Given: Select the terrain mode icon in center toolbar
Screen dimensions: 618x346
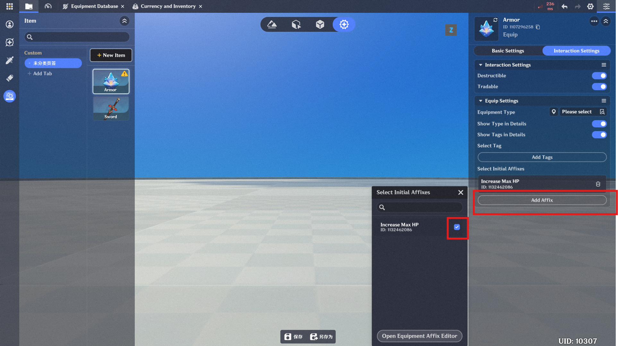Looking at the screenshot, I should [x=272, y=24].
